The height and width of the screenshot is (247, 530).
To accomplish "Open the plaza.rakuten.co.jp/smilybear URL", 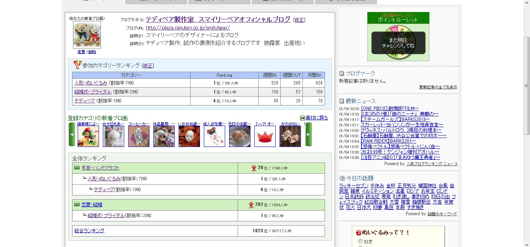I will tap(188, 28).
